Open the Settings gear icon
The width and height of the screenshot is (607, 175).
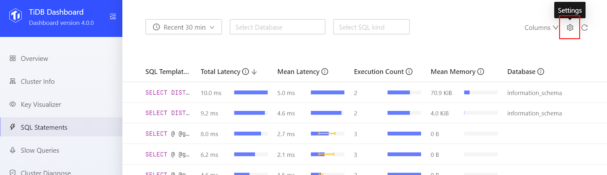tap(570, 28)
